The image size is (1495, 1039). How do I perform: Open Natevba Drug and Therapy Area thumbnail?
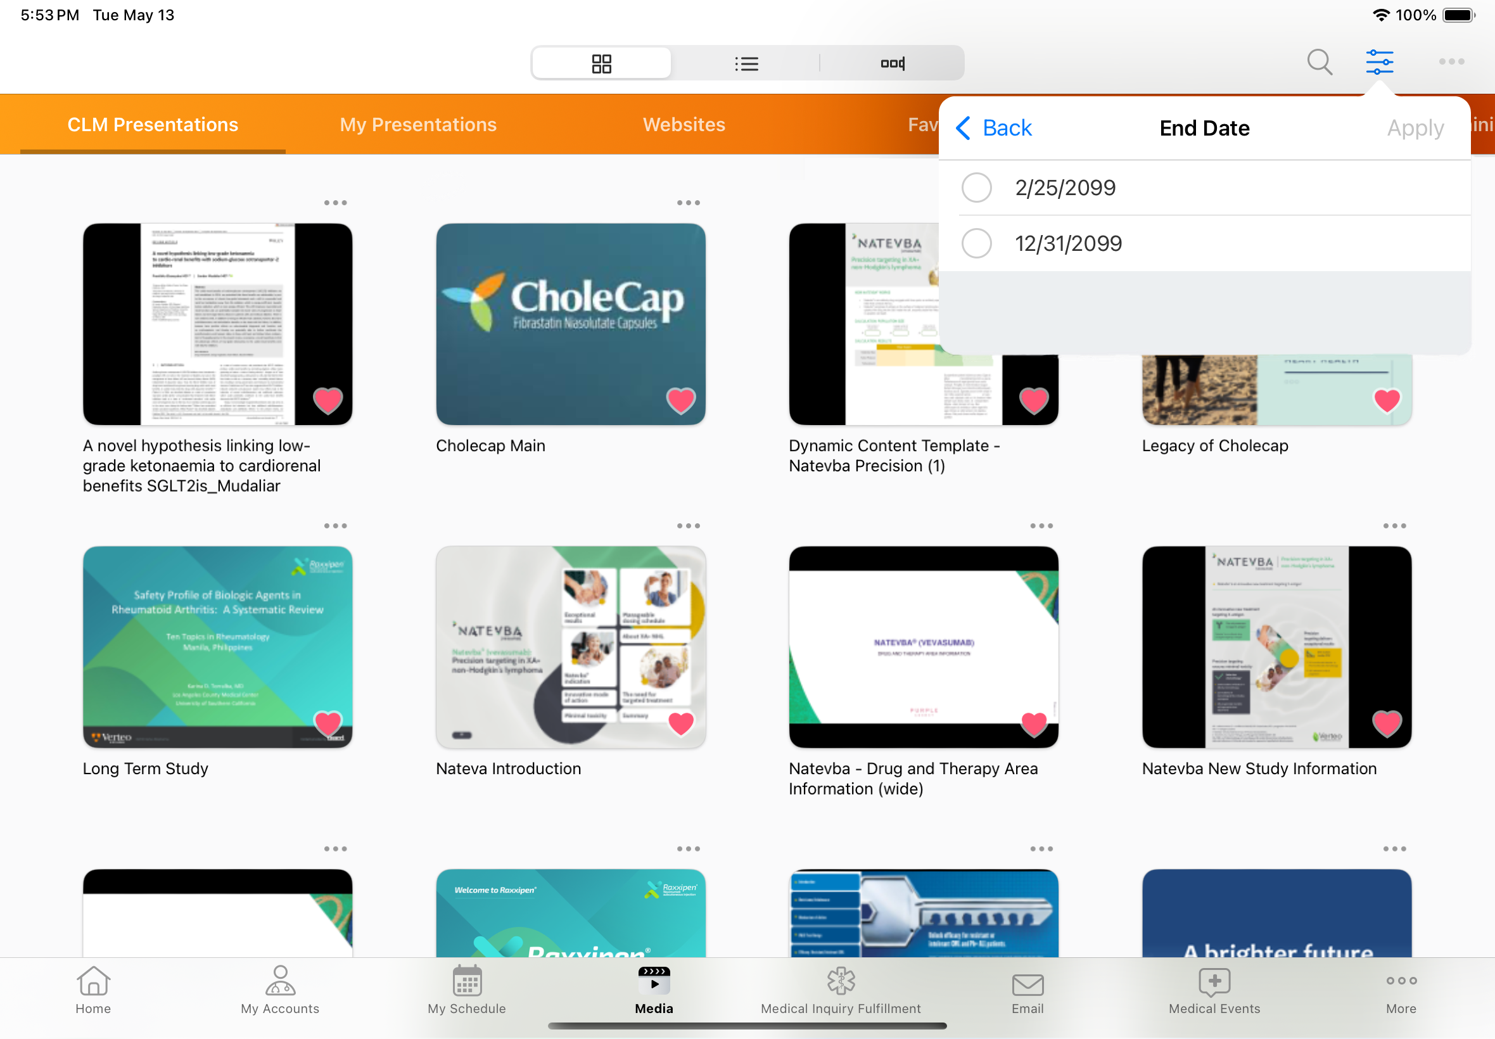923,646
